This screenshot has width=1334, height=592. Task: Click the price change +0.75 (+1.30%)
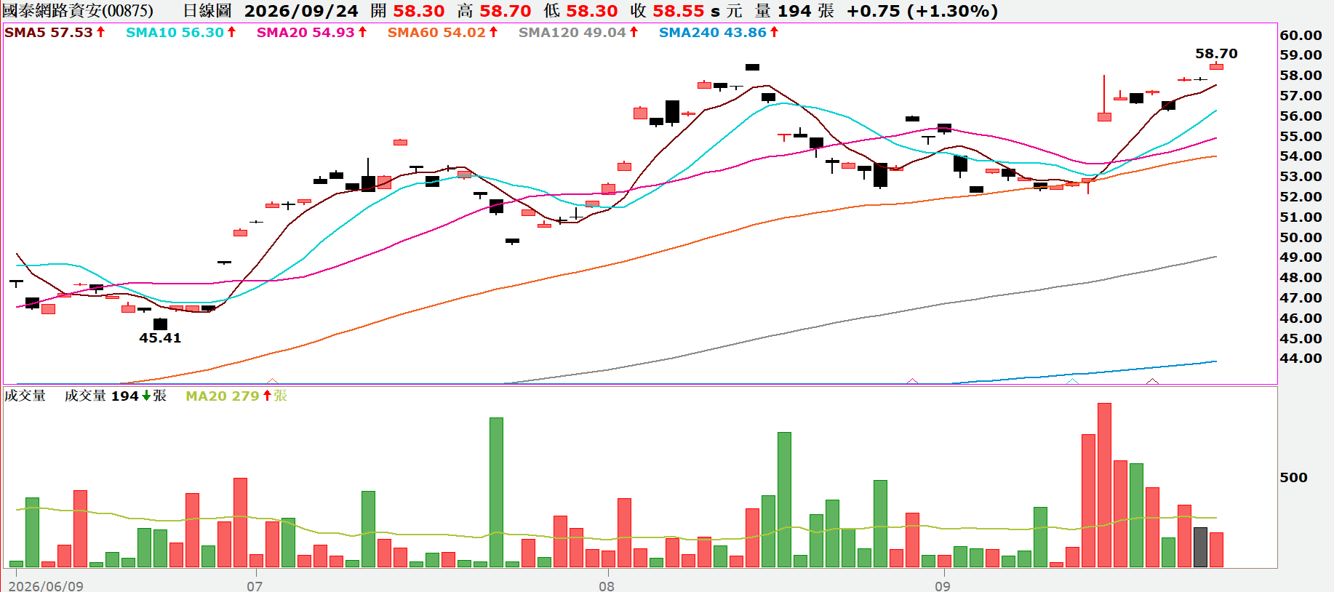point(922,11)
